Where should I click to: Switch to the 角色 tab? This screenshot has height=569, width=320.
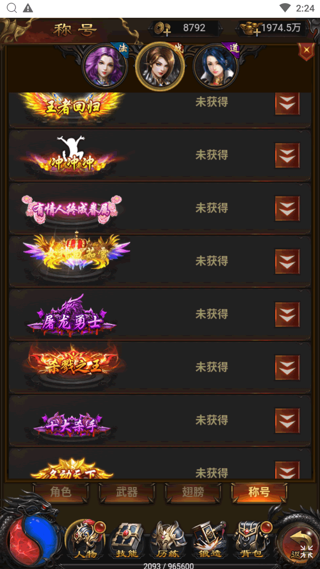(x=61, y=493)
